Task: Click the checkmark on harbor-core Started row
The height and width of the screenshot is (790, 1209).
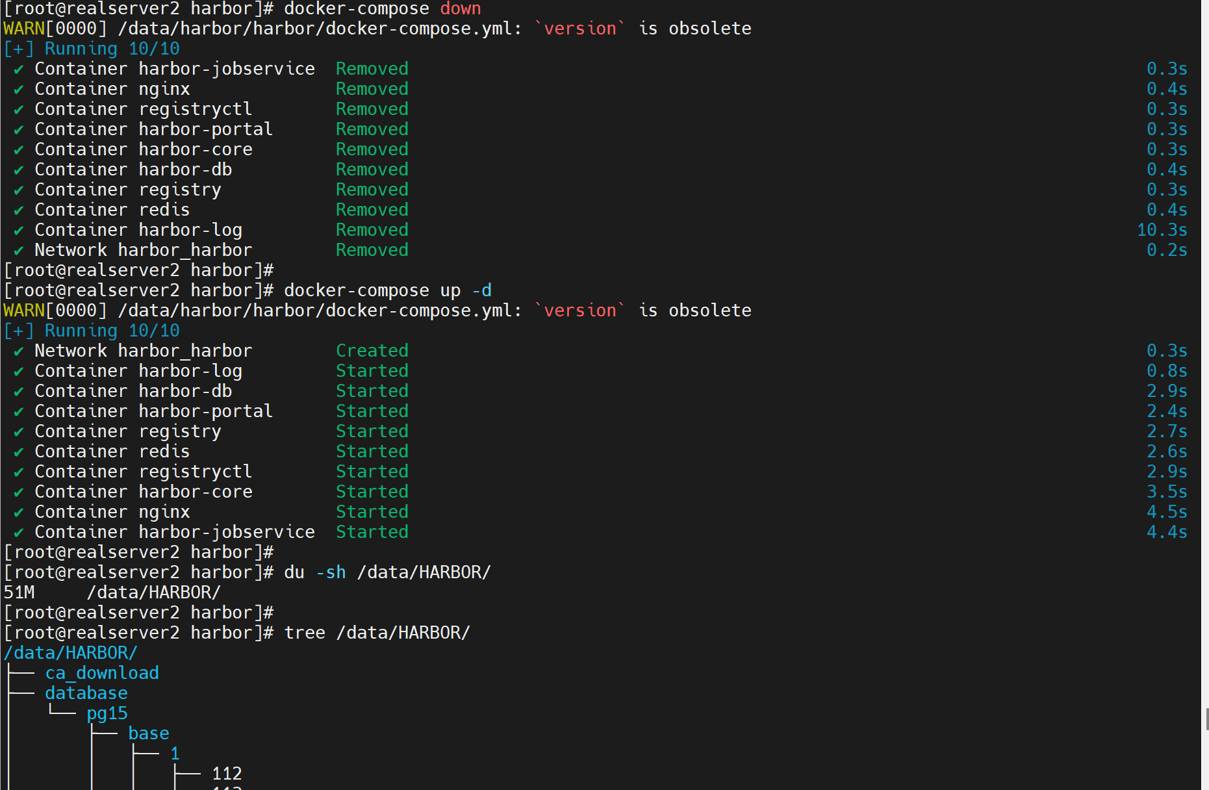Action: (x=19, y=492)
